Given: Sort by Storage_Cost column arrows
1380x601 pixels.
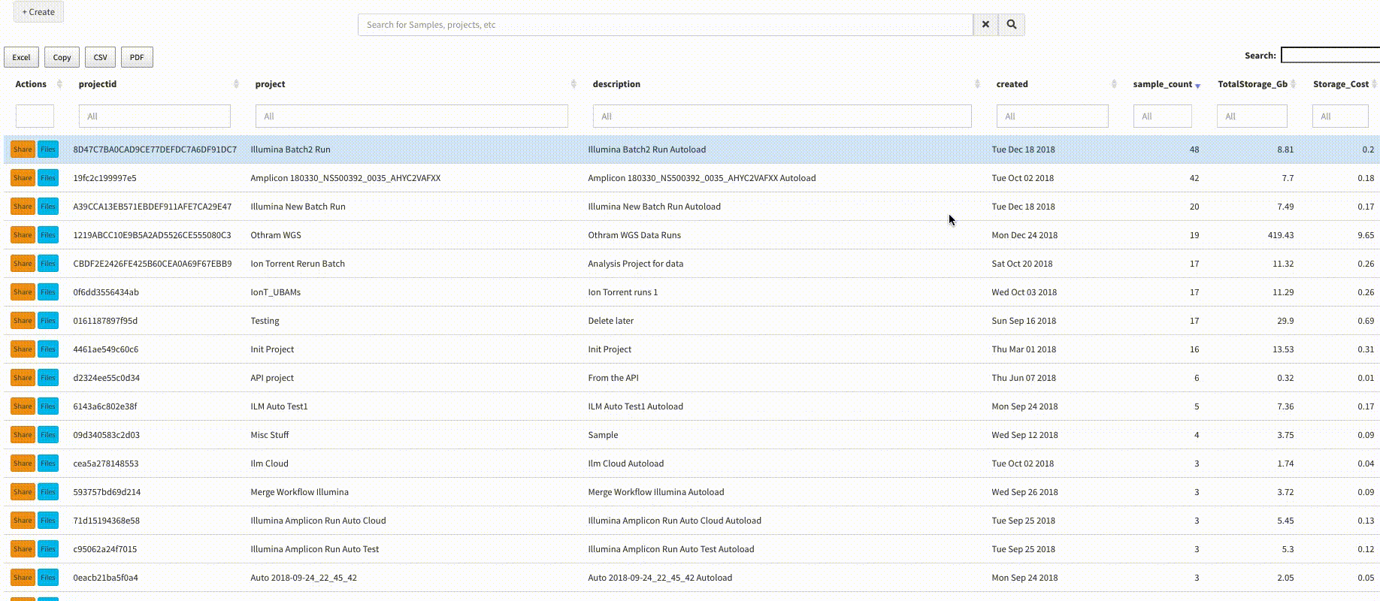Looking at the screenshot, I should click(1375, 84).
